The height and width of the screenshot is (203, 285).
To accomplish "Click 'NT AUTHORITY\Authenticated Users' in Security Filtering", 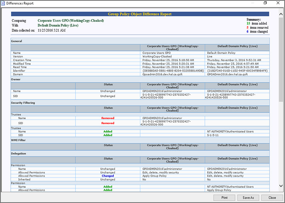I will pos(230,131).
